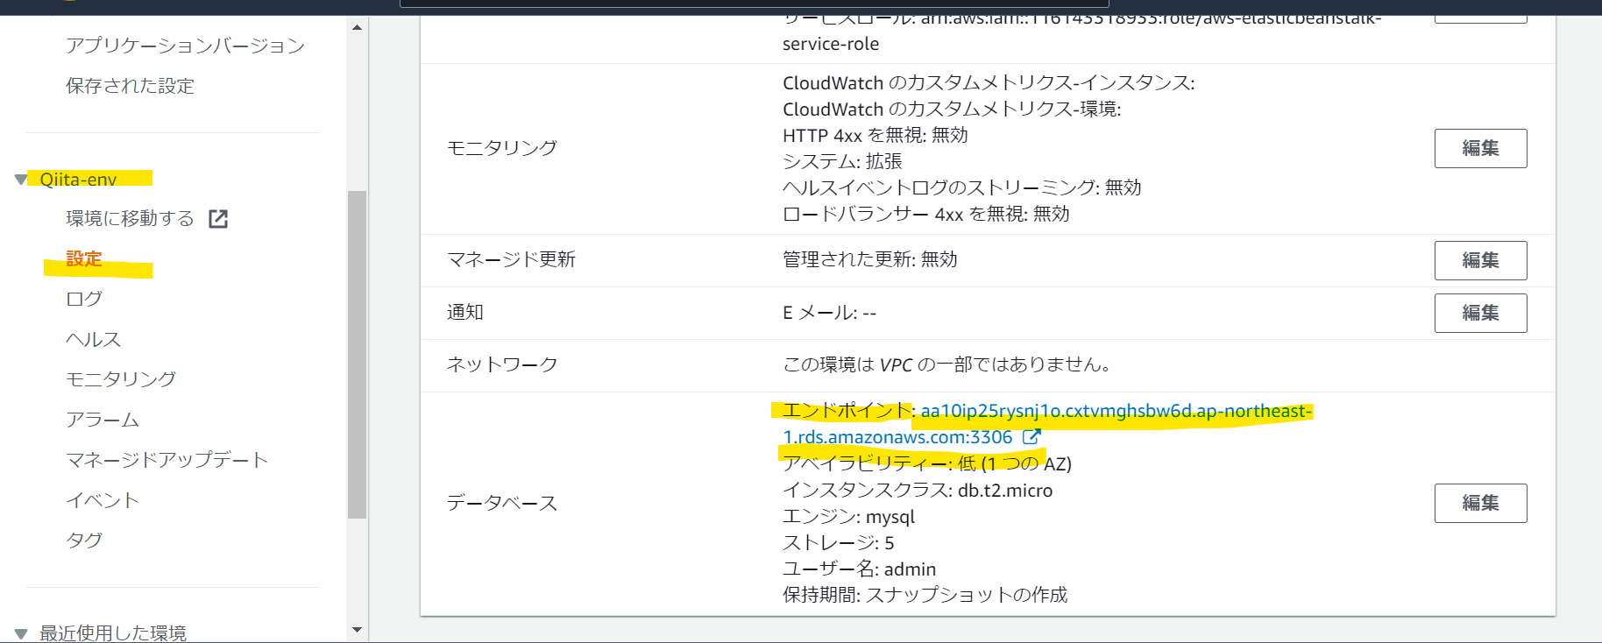Open タグ page in sidebar

point(84,541)
